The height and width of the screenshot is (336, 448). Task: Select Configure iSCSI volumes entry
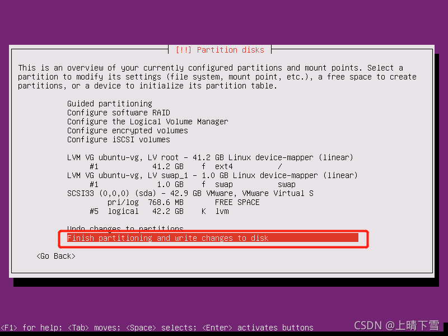tap(119, 139)
